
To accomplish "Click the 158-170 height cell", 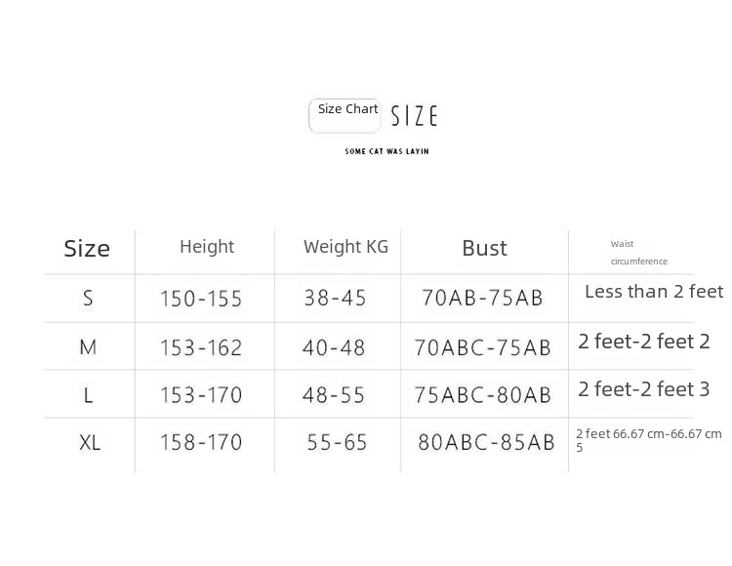I will point(201,443).
